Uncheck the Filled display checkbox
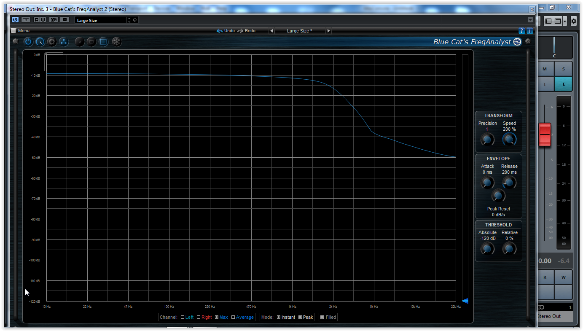The height and width of the screenshot is (331, 583). [x=322, y=317]
